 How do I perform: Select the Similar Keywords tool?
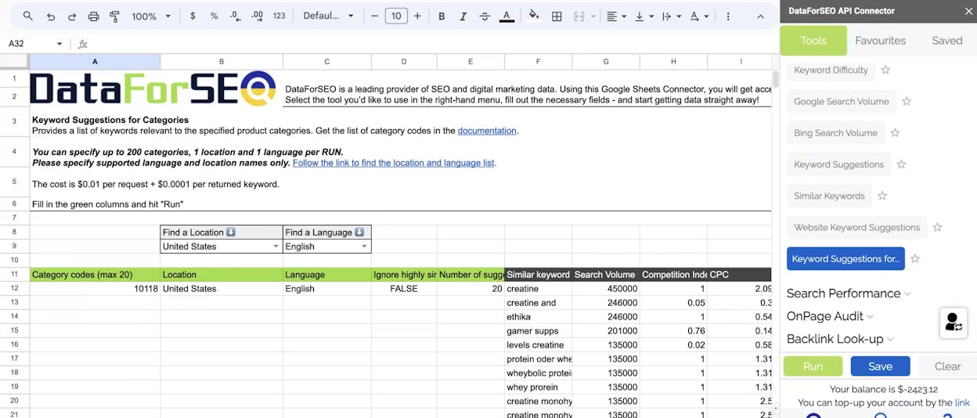tap(829, 196)
